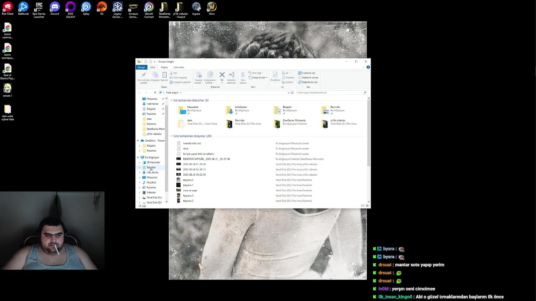Switch to the Görünüm ribbon tab
The width and height of the screenshot is (536, 301).
(x=179, y=67)
